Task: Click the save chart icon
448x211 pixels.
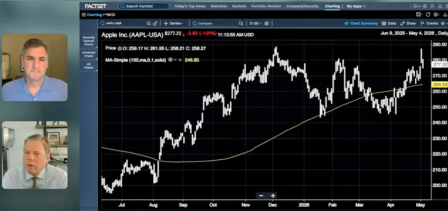Action: [x=418, y=15]
